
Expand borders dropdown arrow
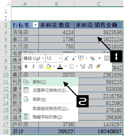[x=77, y=66]
